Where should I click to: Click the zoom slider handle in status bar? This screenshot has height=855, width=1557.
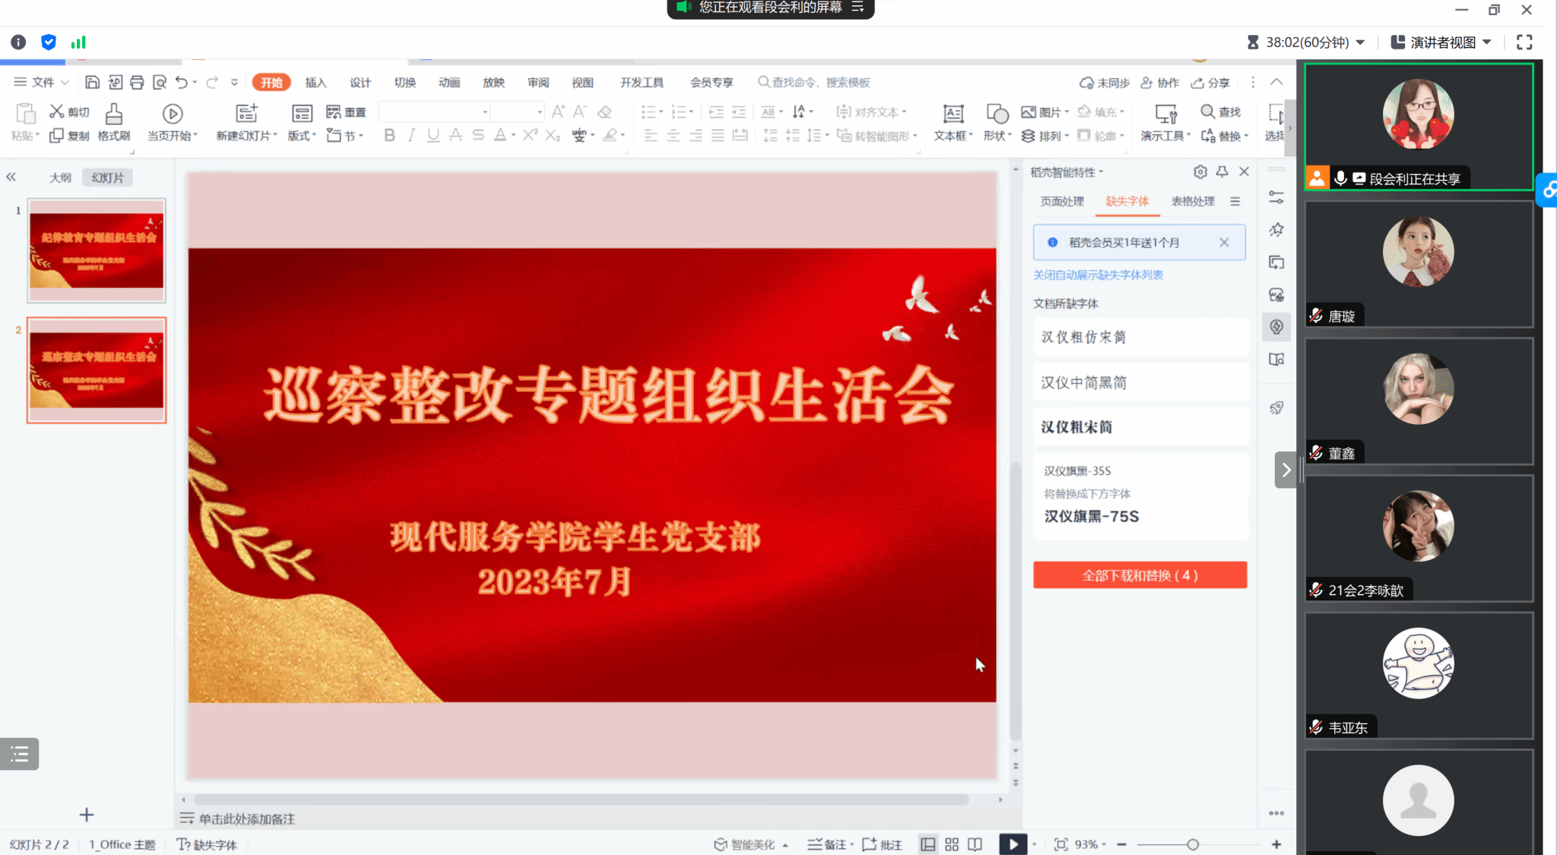[1193, 844]
